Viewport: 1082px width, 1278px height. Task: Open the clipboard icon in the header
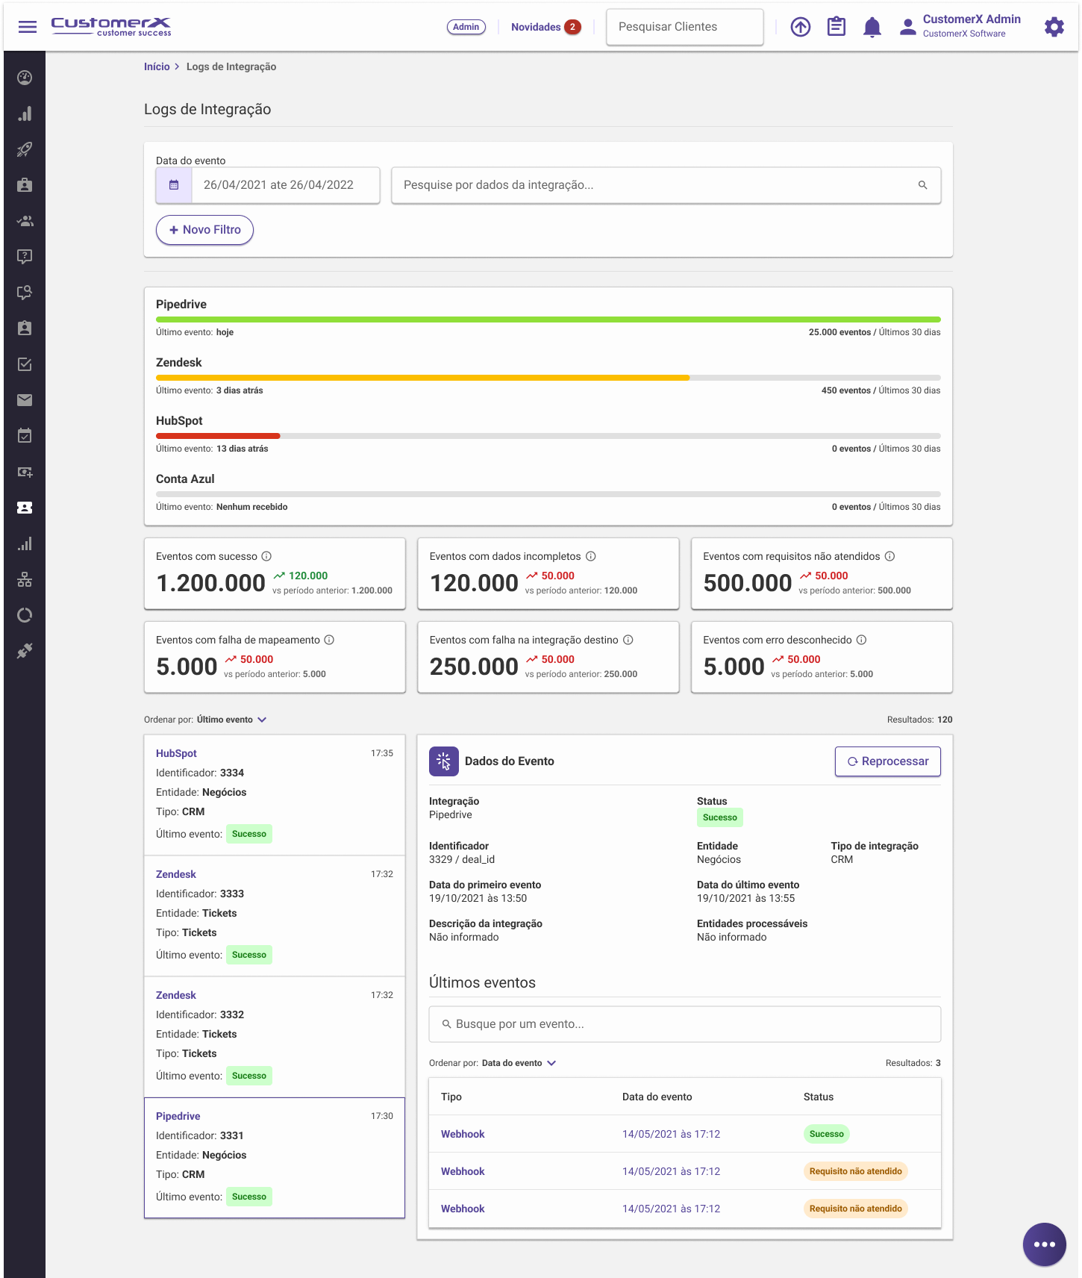click(x=836, y=27)
